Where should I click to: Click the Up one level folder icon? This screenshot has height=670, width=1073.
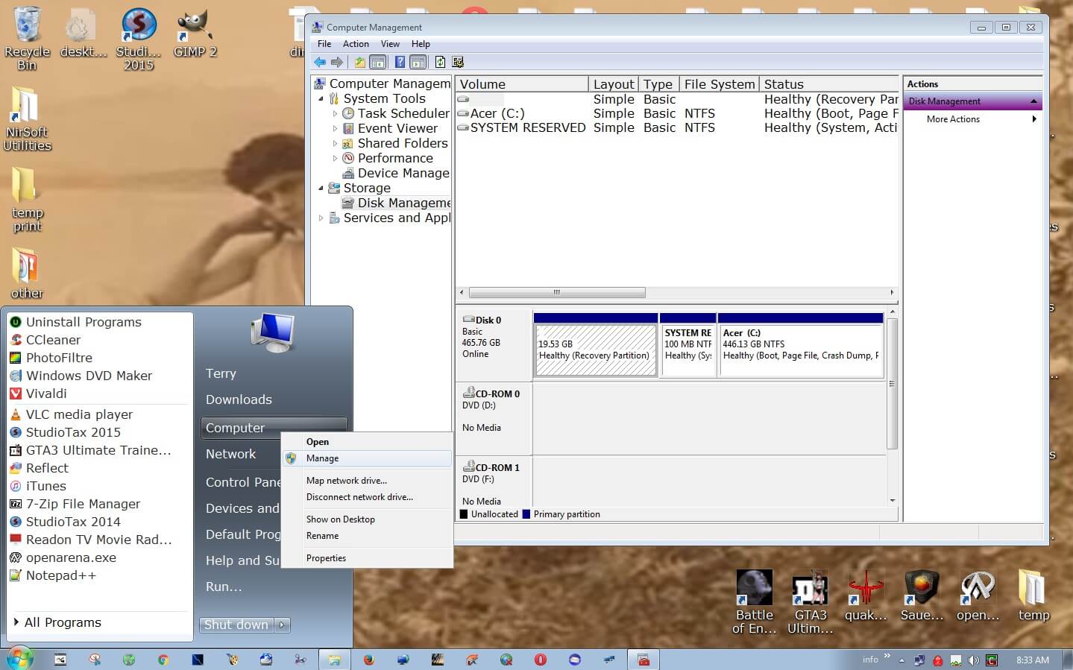[x=360, y=62]
